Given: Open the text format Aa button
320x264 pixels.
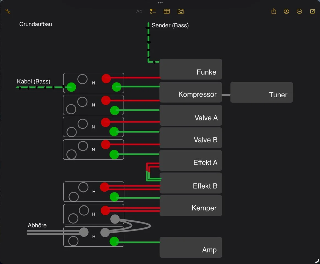Looking at the screenshot, I should (139, 11).
